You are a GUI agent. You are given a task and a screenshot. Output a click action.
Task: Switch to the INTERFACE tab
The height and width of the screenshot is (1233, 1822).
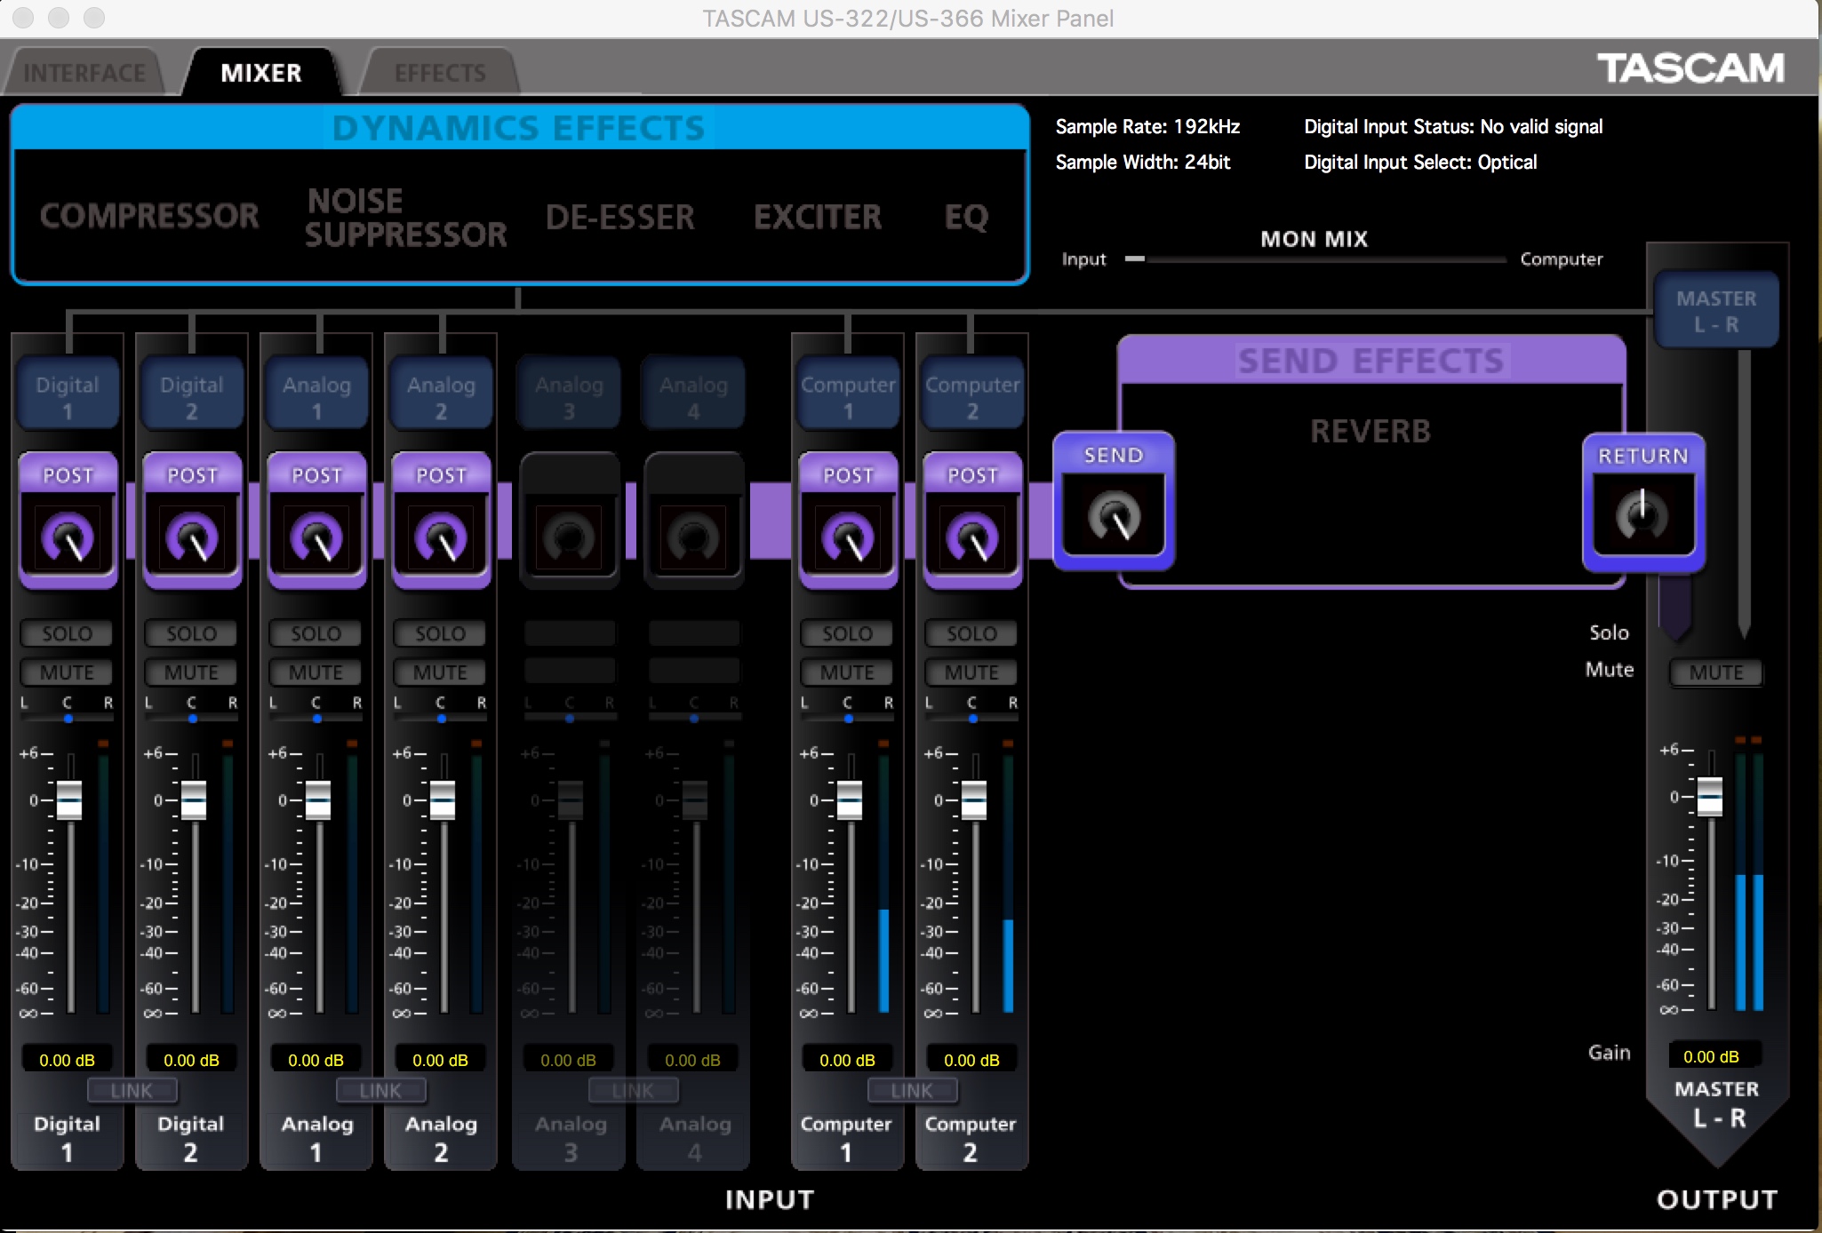(84, 73)
